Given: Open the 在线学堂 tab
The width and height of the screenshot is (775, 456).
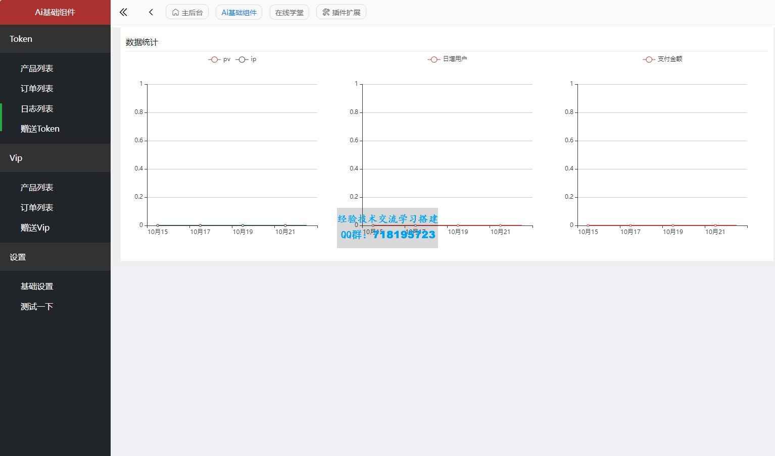Looking at the screenshot, I should tap(289, 12).
